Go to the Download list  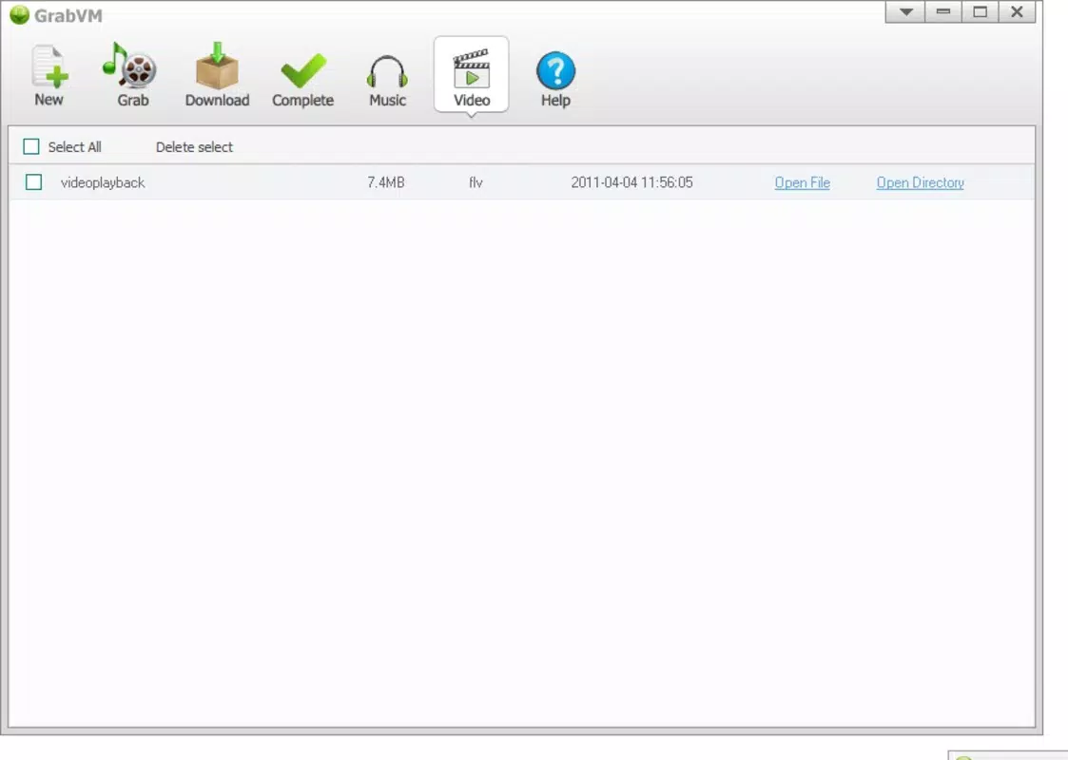[x=217, y=75]
